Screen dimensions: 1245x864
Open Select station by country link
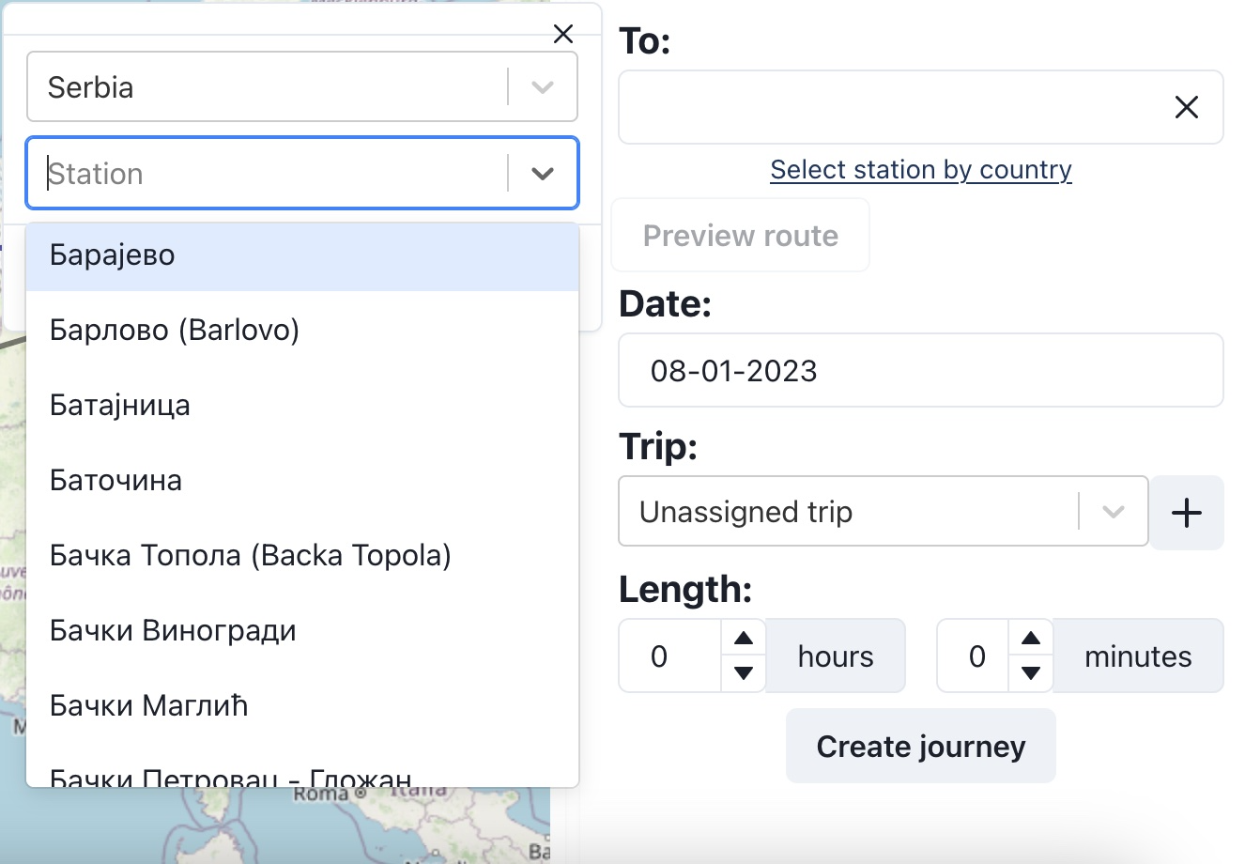pyautogui.click(x=920, y=170)
